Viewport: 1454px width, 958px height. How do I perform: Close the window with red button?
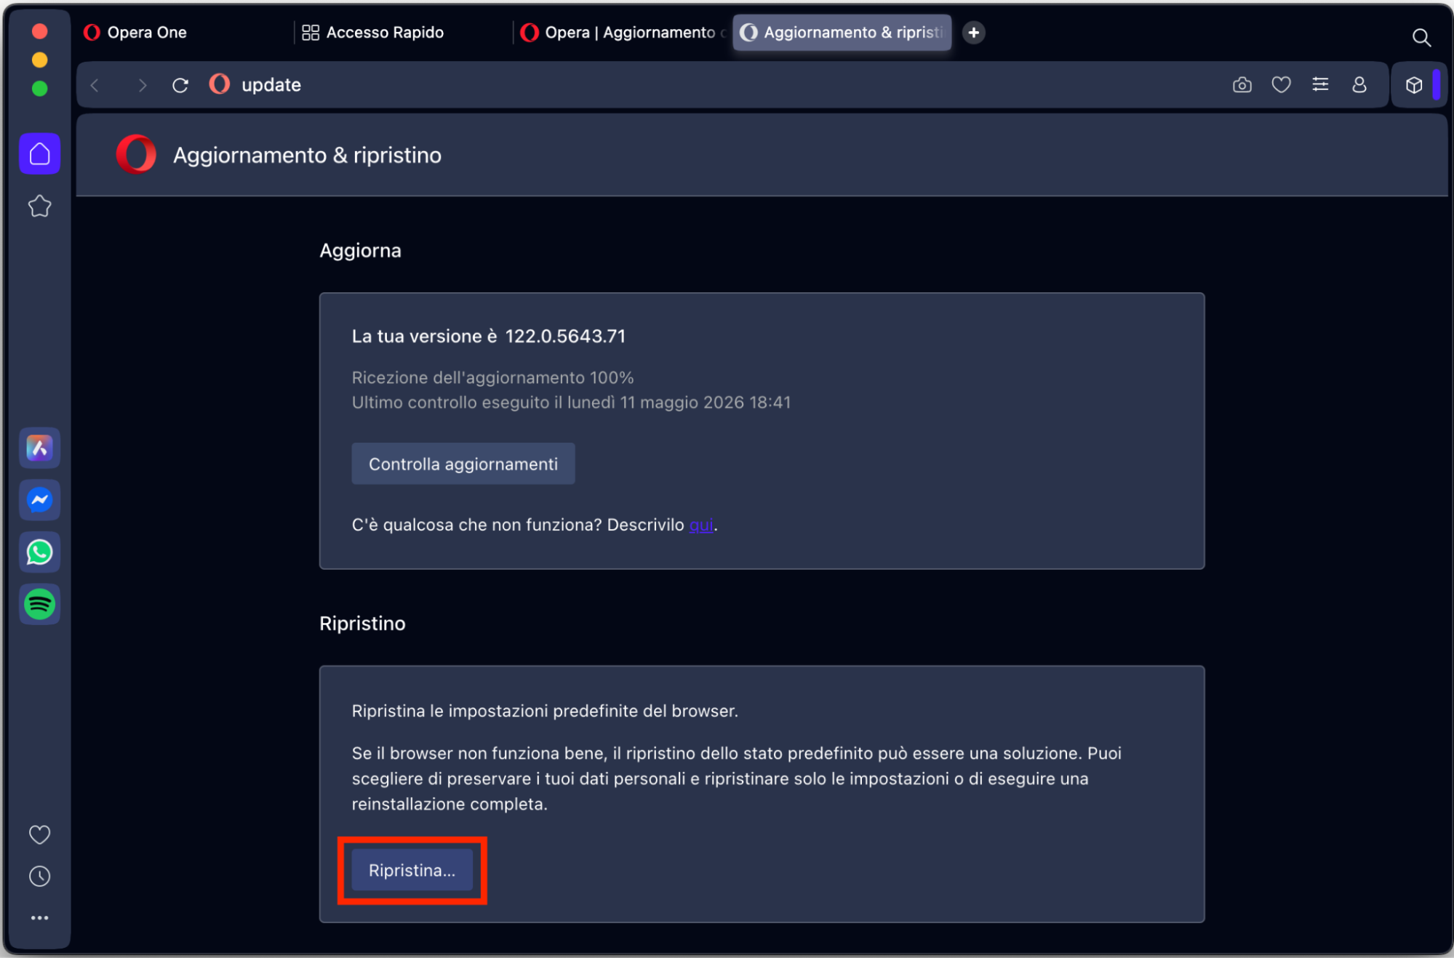40,31
